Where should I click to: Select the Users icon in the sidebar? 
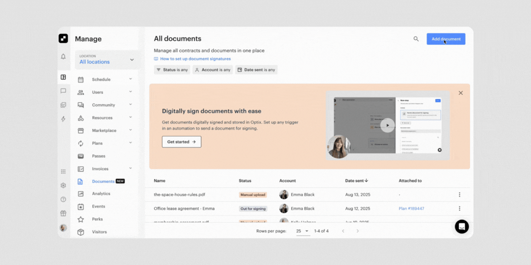pos(81,92)
